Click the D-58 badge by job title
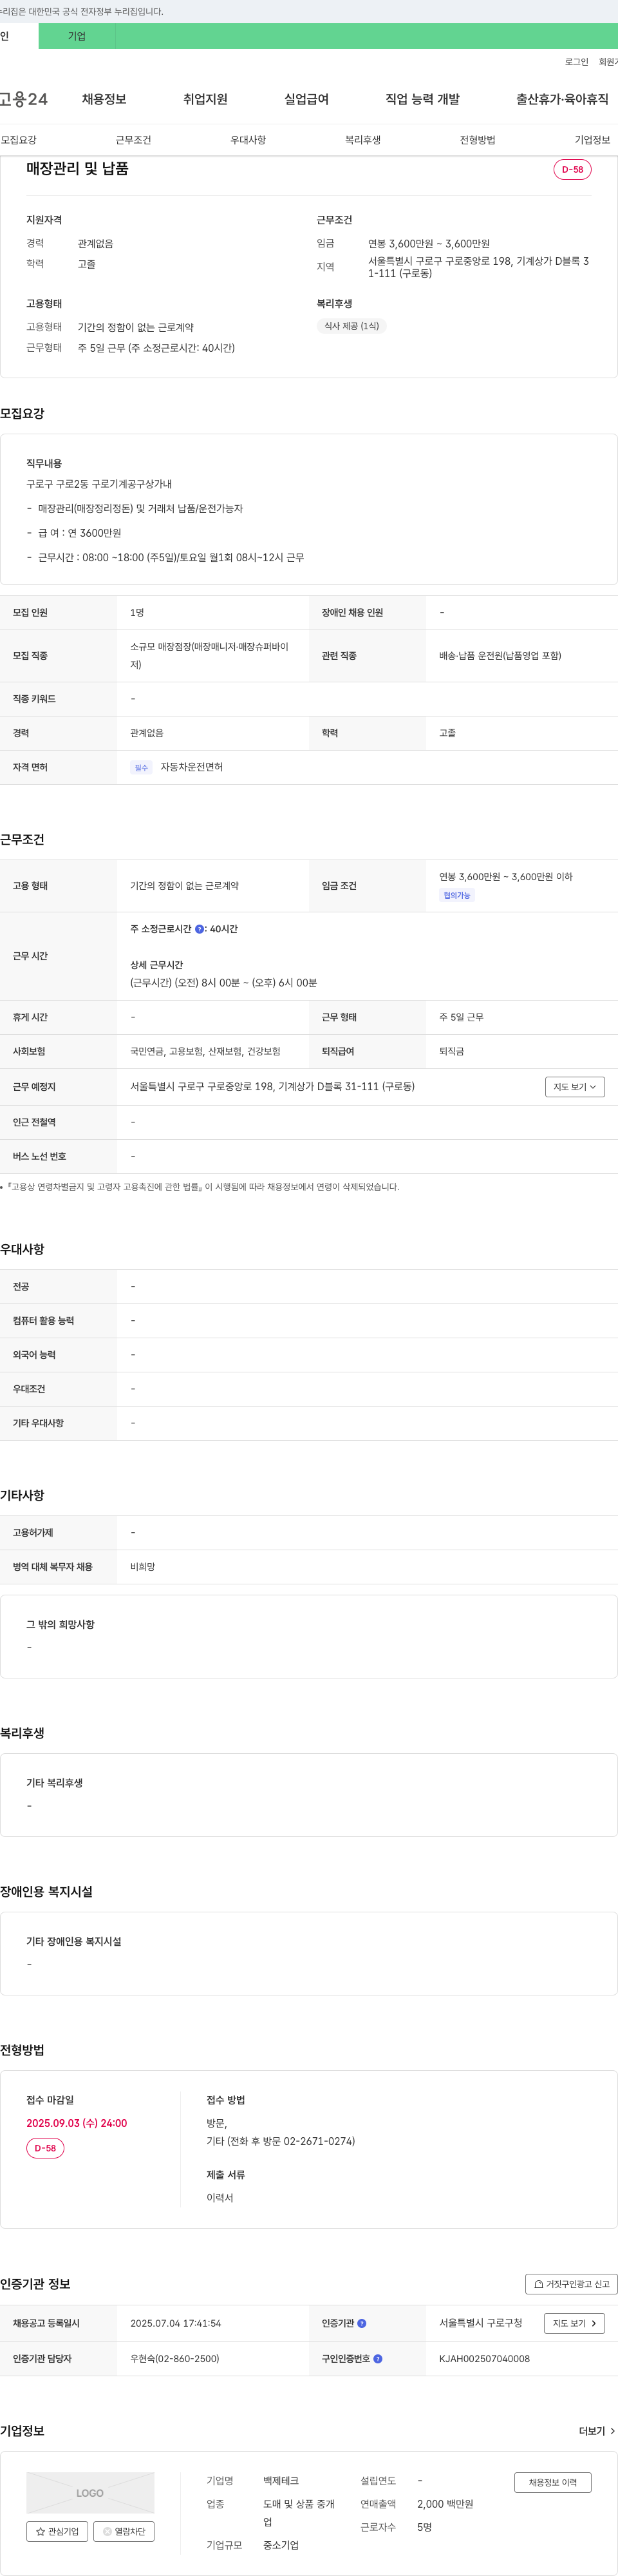 572,169
